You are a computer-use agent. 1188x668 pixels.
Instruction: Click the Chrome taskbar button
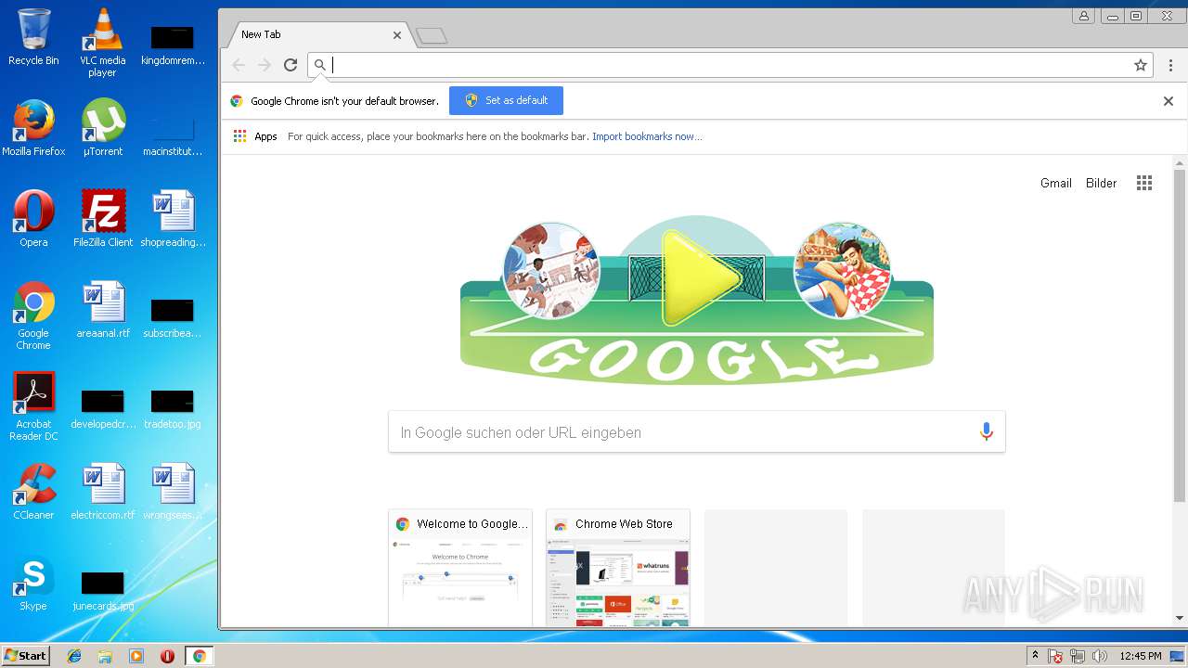[199, 656]
